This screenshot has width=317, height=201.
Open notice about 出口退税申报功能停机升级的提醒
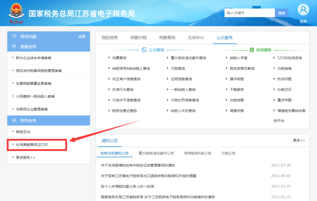tap(149, 176)
